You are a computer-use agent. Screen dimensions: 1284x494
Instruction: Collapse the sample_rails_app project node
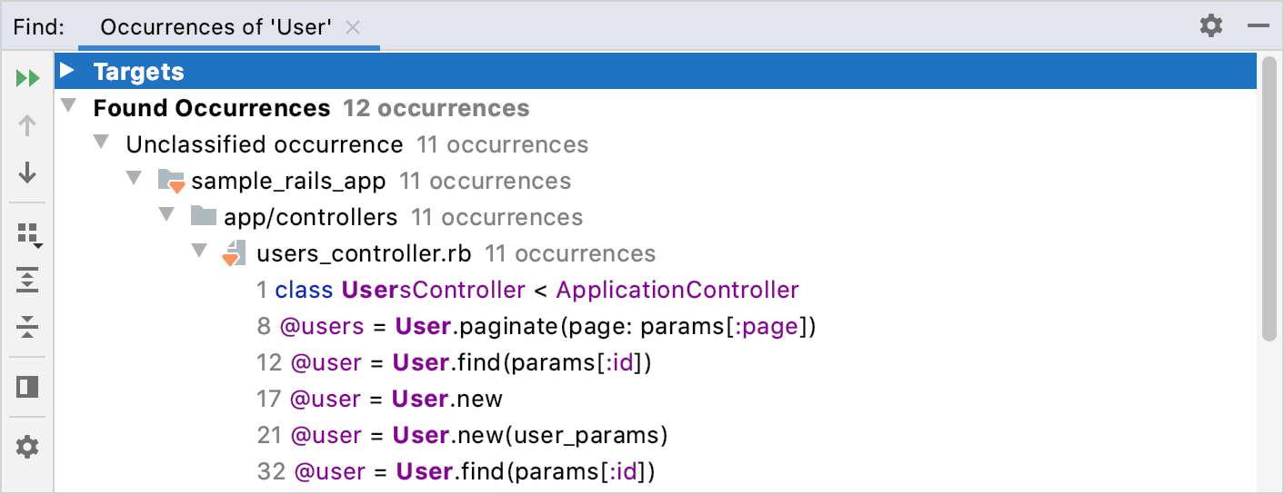click(x=135, y=180)
